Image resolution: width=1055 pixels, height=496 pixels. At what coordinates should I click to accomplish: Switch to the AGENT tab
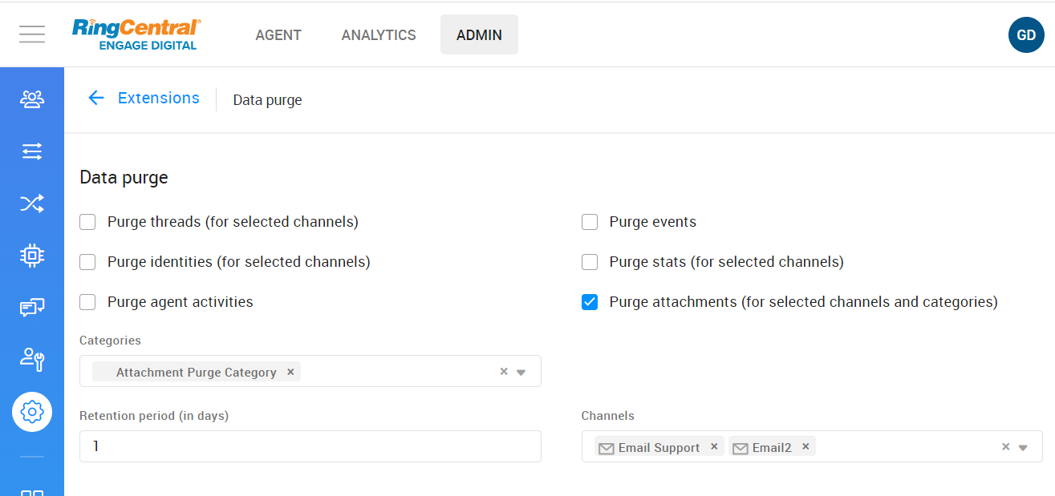278,35
